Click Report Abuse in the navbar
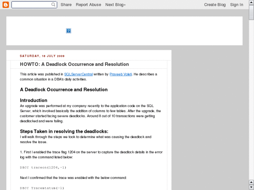The image size is (254, 190). (x=88, y=5)
